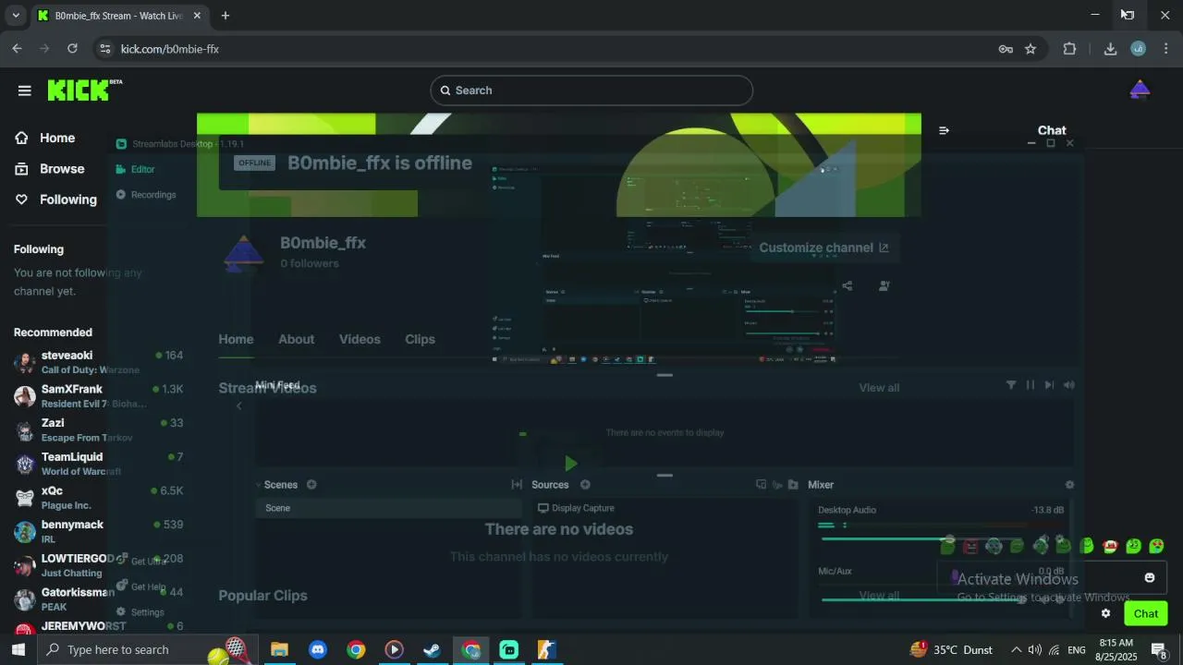Open Chrome three-dot menu
The width and height of the screenshot is (1183, 665).
[1165, 49]
